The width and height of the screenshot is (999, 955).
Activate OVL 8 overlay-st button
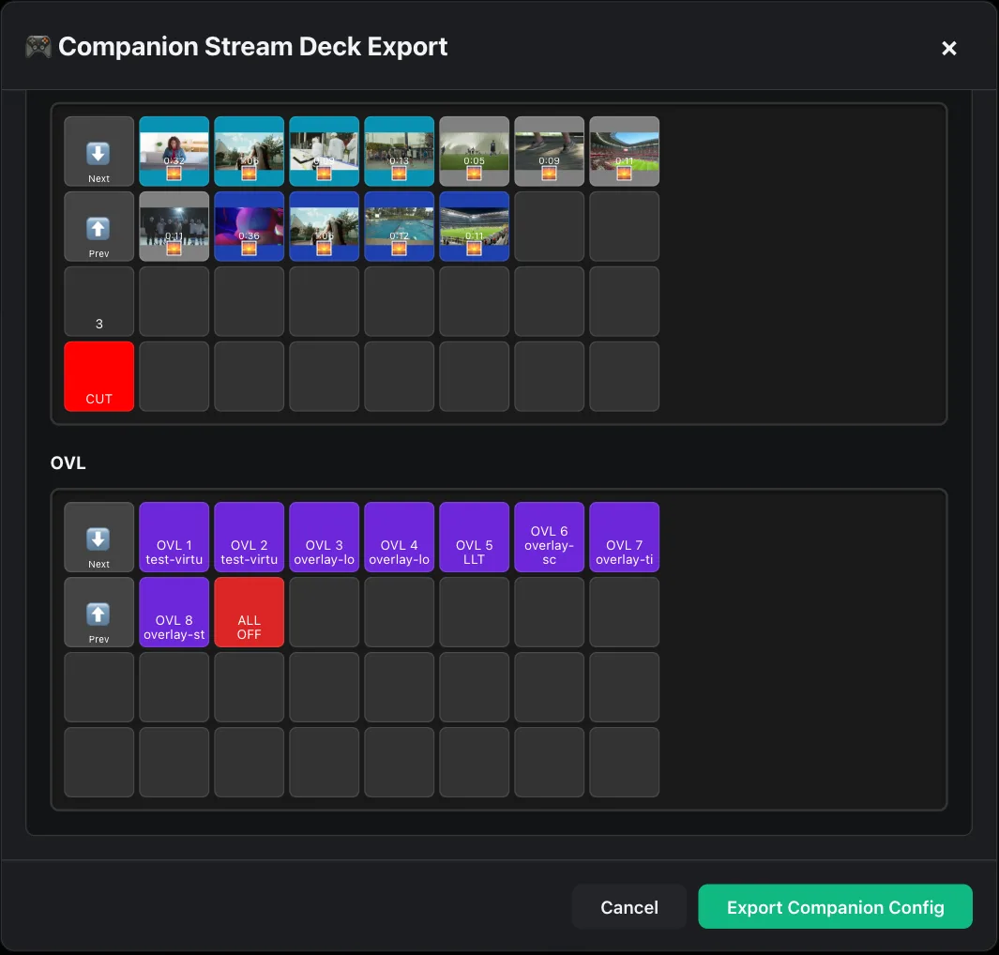174,613
